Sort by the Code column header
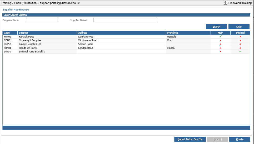 pyautogui.click(x=10, y=33)
